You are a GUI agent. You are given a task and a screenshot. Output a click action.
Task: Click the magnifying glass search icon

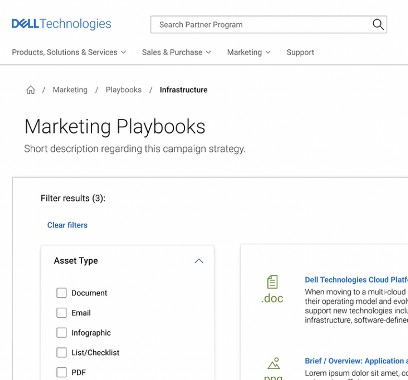378,25
